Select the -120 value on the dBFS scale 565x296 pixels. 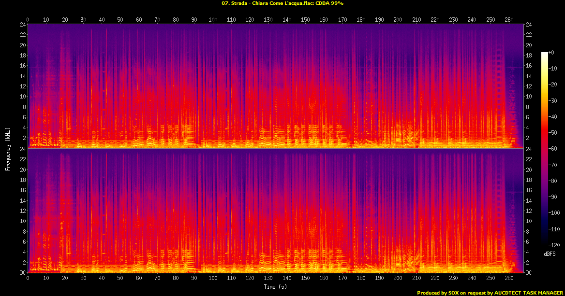click(x=554, y=245)
